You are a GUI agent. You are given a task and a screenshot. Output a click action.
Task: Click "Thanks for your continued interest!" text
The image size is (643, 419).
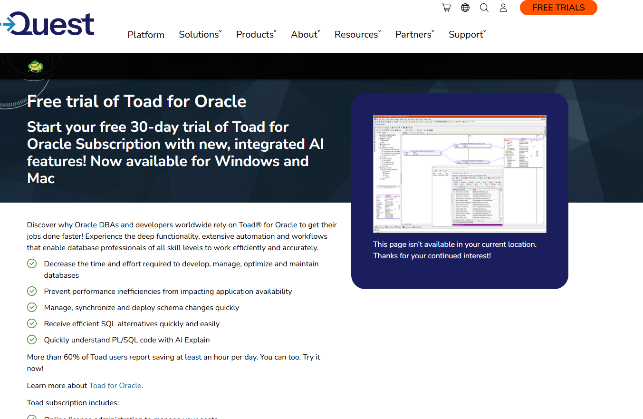(x=432, y=256)
